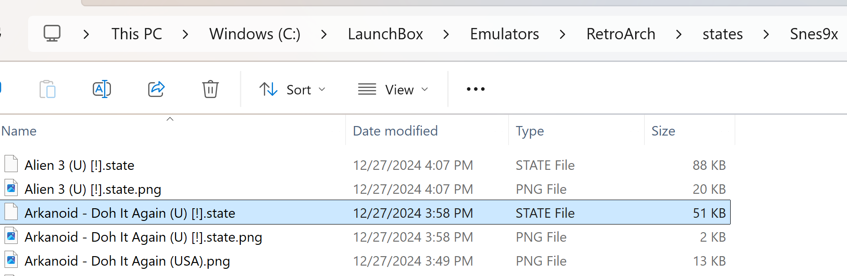Click the 88 KB size cell
Screen dimensions: 847x276
tap(709, 165)
